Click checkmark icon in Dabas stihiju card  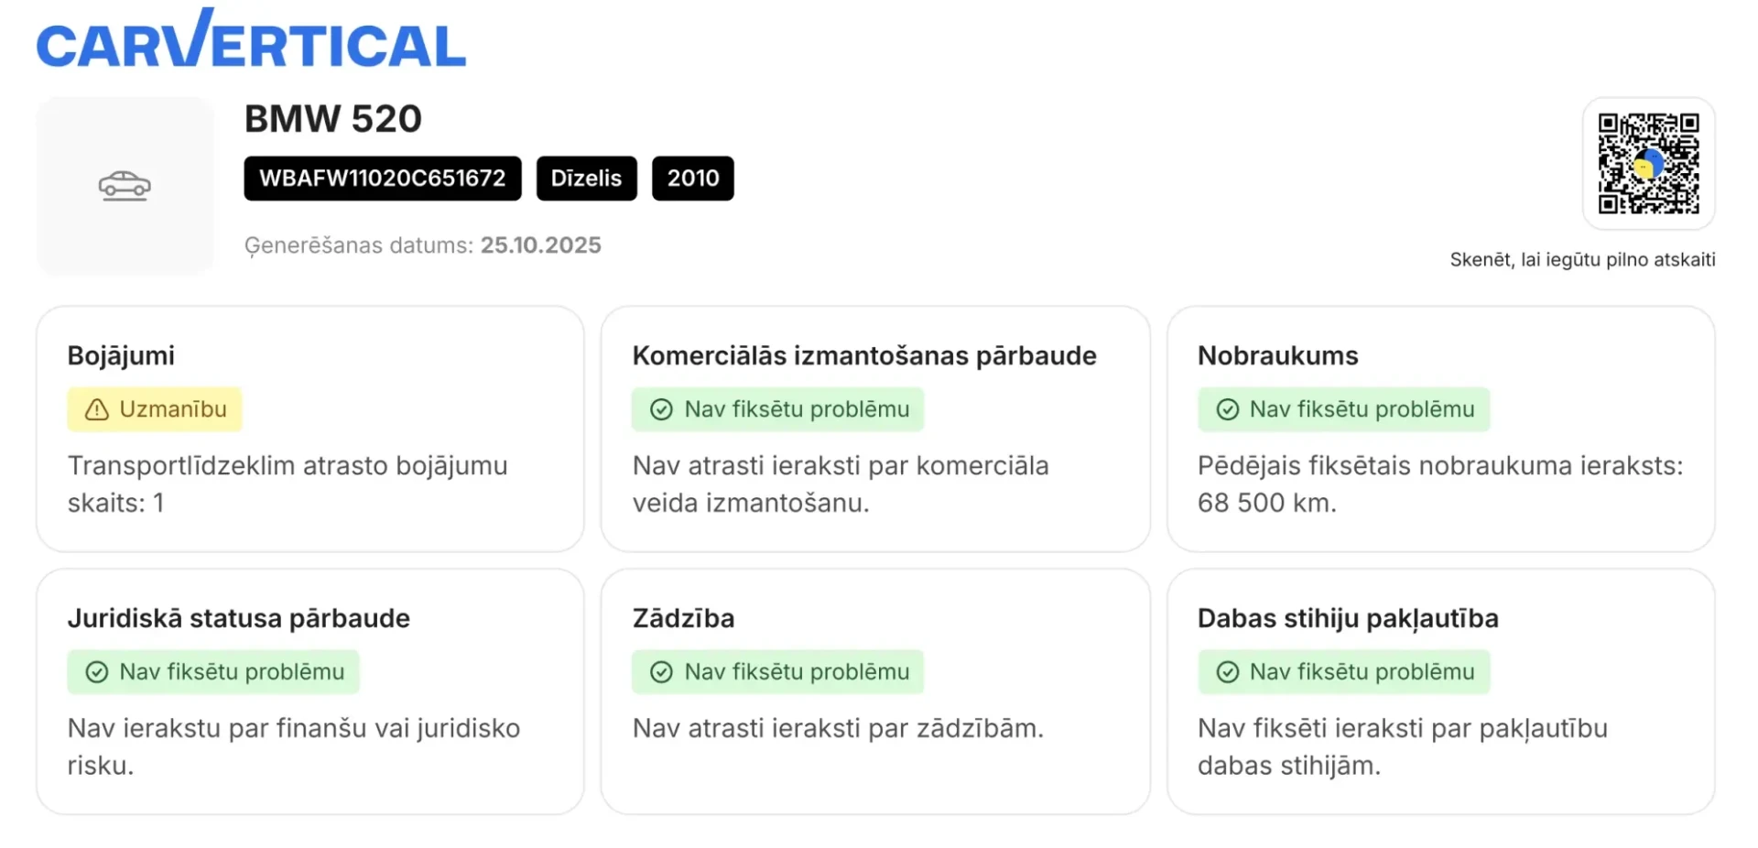(1227, 672)
